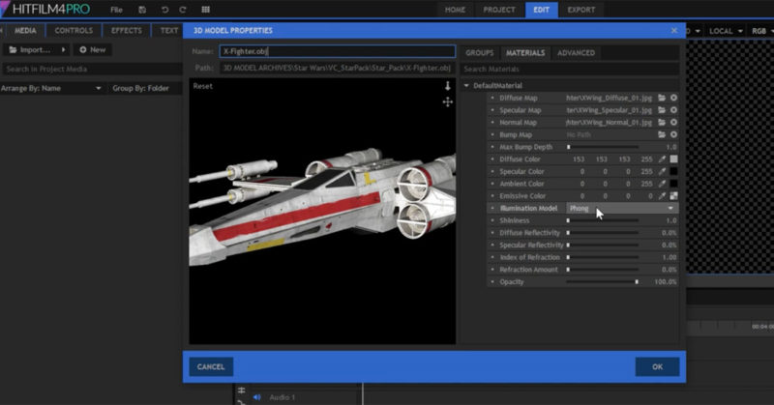Confirm with the OK button
Viewport: 774px width, 405px height.
(x=657, y=366)
